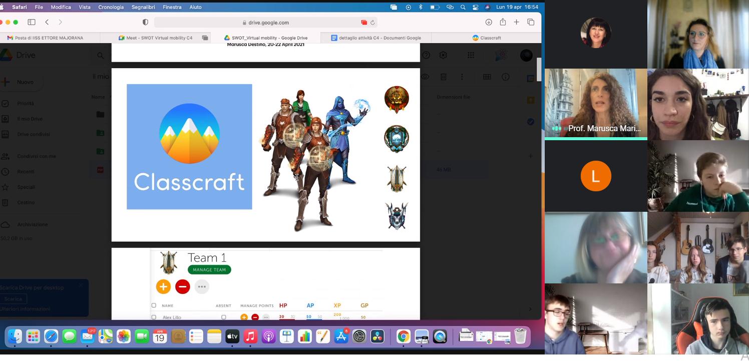Open the Segnalibri menu
749x362 pixels.
pyautogui.click(x=143, y=7)
